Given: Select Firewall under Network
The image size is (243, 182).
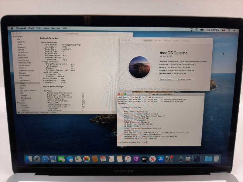Looking at the screenshot, I should (24, 105).
